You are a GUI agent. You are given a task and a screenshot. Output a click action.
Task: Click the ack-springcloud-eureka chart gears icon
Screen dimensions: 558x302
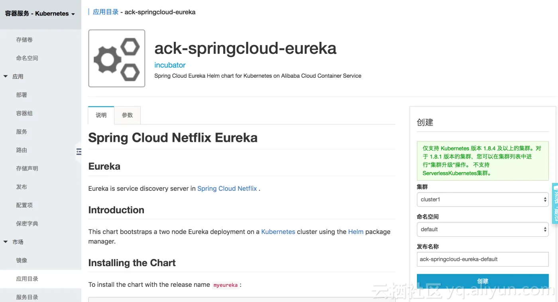[117, 58]
